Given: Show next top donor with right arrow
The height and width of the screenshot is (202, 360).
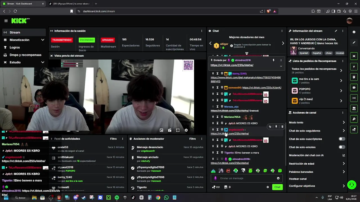Looking at the screenshot, I should 283,43.
